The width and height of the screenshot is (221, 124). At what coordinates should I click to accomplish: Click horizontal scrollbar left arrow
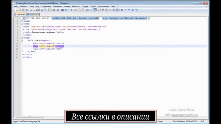click(15, 117)
